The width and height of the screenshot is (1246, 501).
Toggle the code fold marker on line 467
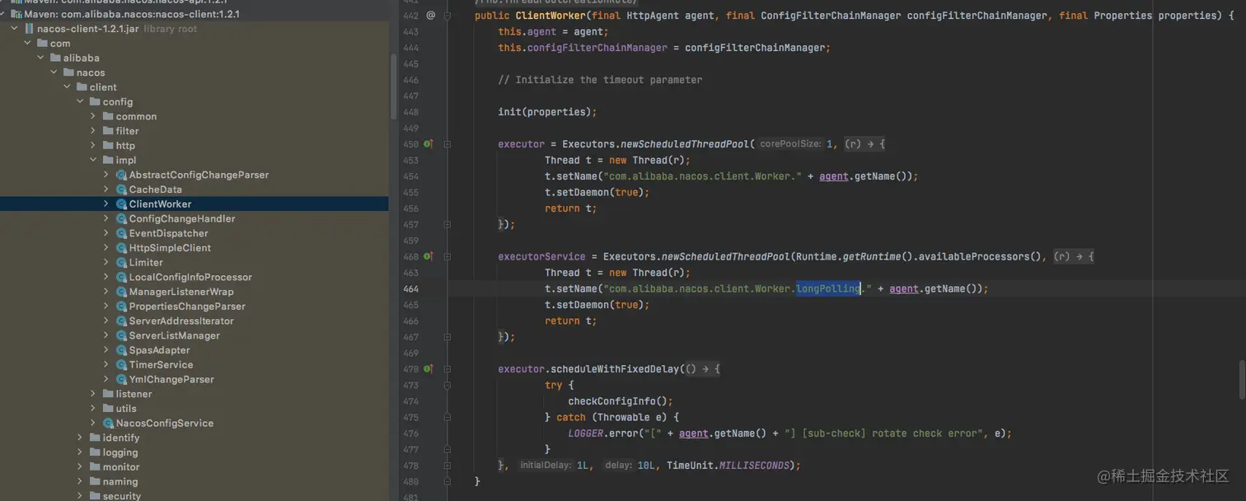pos(447,337)
